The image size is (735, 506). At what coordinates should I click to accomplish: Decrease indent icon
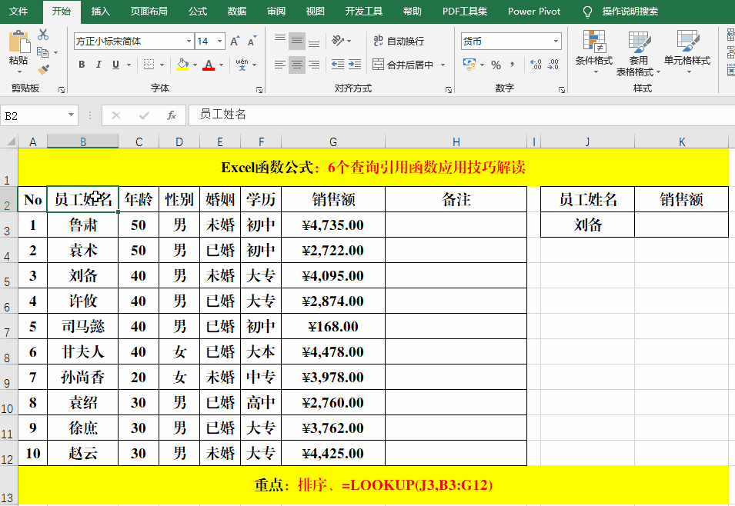click(338, 65)
